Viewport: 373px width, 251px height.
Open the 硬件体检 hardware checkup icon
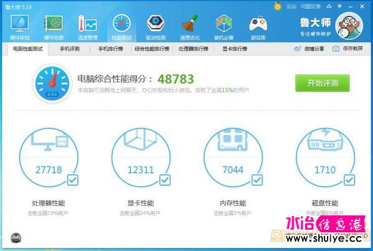(x=20, y=26)
